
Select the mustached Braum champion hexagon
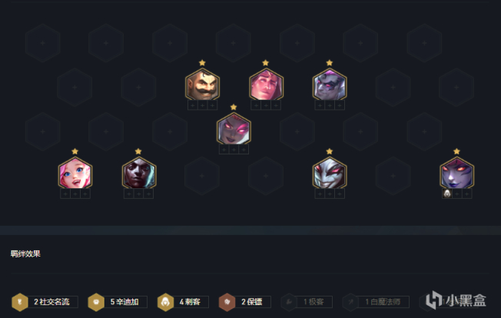[x=202, y=84]
